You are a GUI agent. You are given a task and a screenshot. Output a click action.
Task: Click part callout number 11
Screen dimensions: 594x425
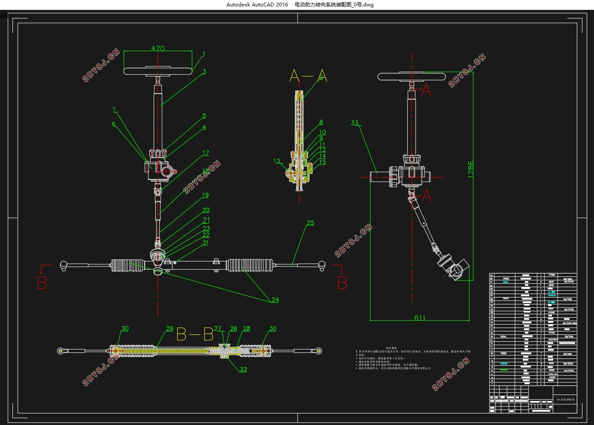click(322, 145)
